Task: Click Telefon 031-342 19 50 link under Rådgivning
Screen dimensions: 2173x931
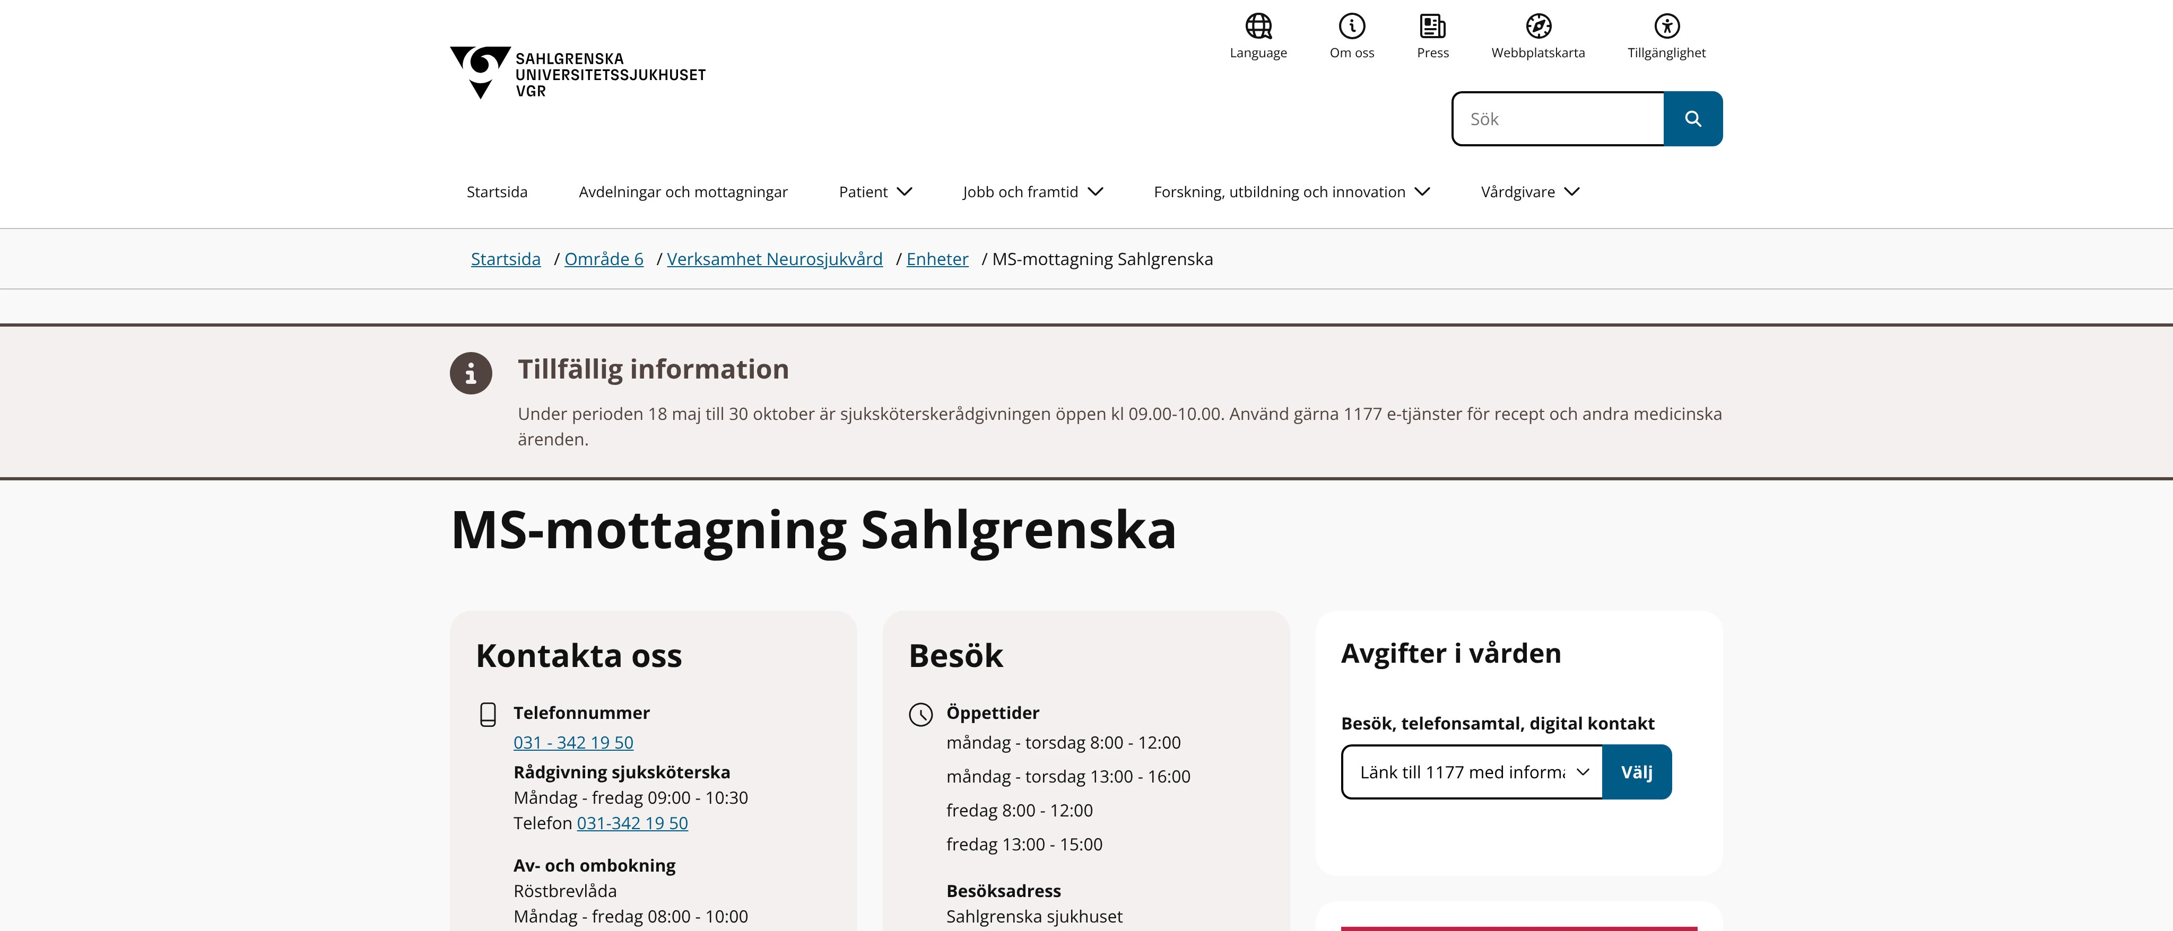Action: point(632,823)
